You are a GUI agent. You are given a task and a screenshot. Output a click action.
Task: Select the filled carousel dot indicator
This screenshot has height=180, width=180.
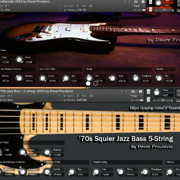pos(88,84)
